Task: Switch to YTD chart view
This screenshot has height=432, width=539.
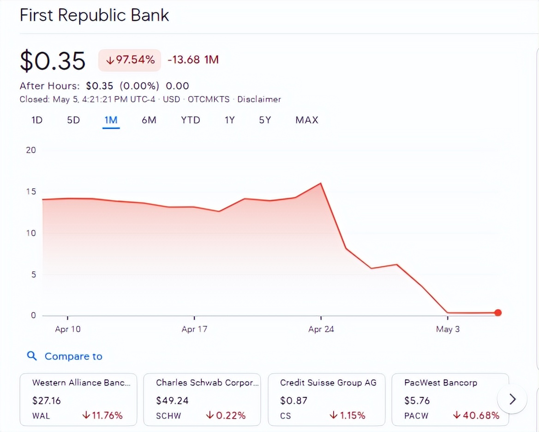Action: pos(190,120)
